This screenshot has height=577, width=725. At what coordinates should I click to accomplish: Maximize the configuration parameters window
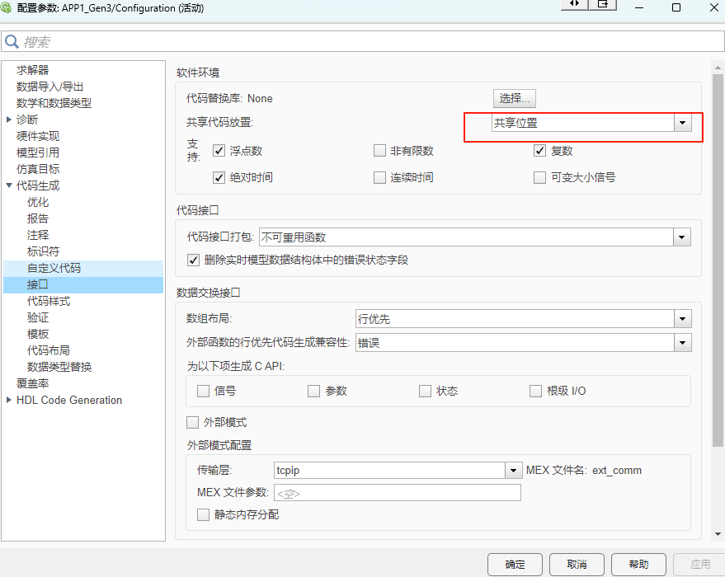pyautogui.click(x=676, y=7)
